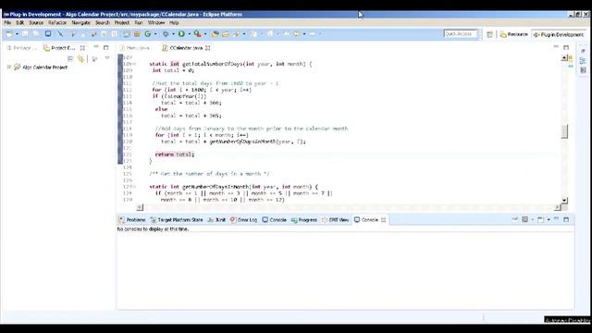Switch to the Menu.java editor tab
The width and height of the screenshot is (592, 333).
point(135,48)
